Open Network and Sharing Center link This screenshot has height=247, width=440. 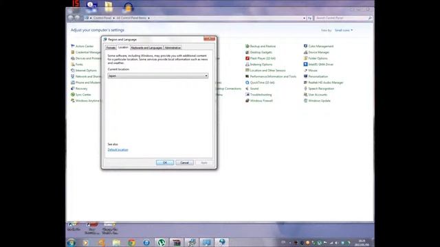pyautogui.click(x=88, y=76)
